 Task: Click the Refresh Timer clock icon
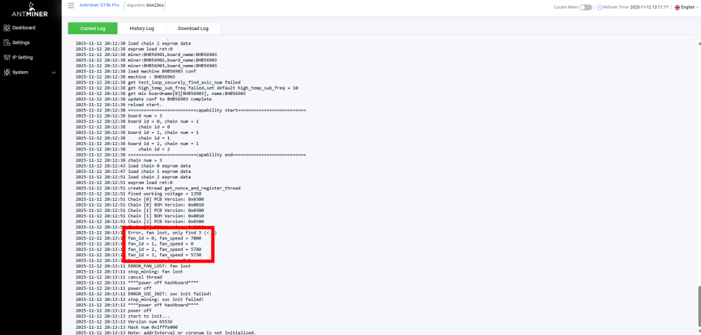point(599,8)
